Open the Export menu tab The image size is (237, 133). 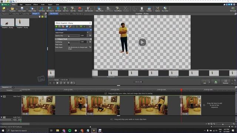point(50,4)
